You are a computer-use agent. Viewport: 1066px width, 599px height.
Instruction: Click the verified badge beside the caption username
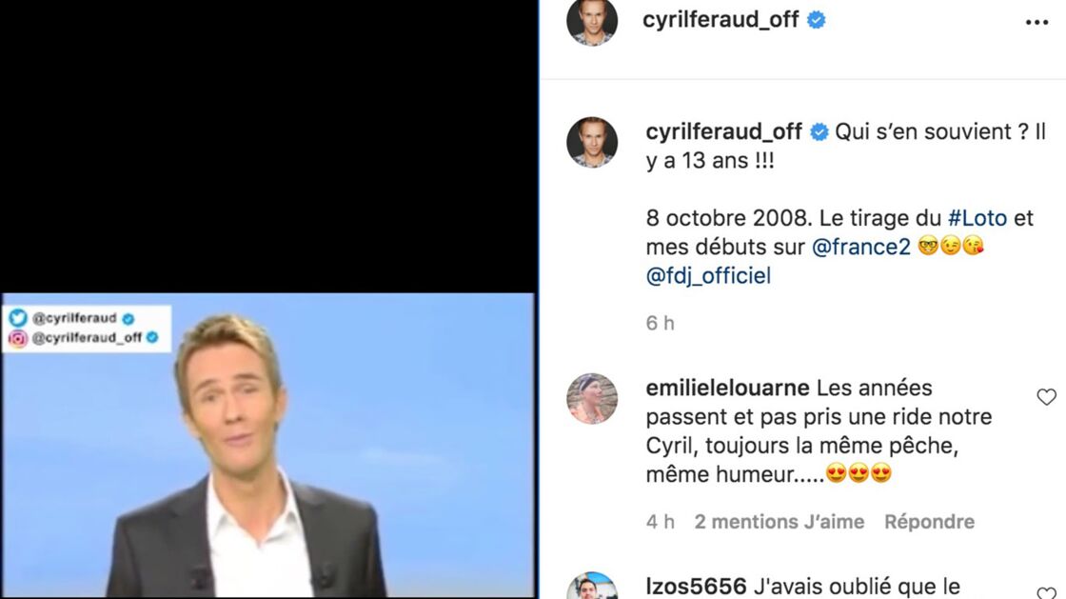(x=819, y=132)
